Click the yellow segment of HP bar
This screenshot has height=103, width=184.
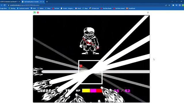[x=86, y=91]
